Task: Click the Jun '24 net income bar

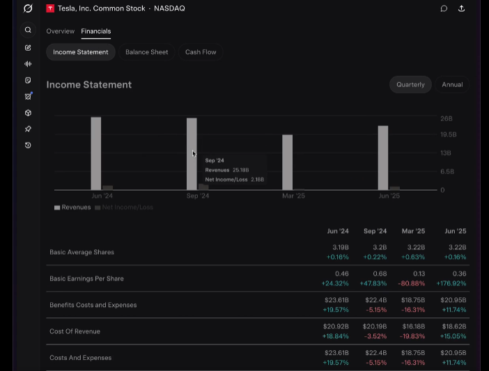Action: click(x=107, y=187)
